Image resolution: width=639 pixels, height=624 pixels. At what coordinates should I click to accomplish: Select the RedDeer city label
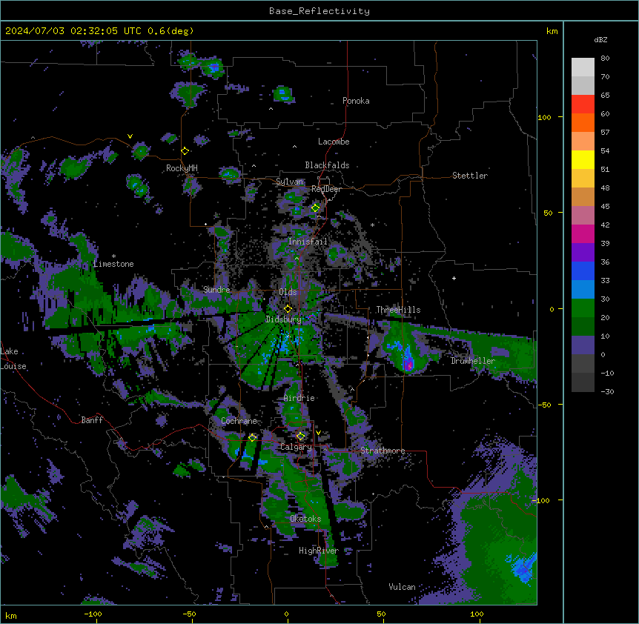coord(326,189)
